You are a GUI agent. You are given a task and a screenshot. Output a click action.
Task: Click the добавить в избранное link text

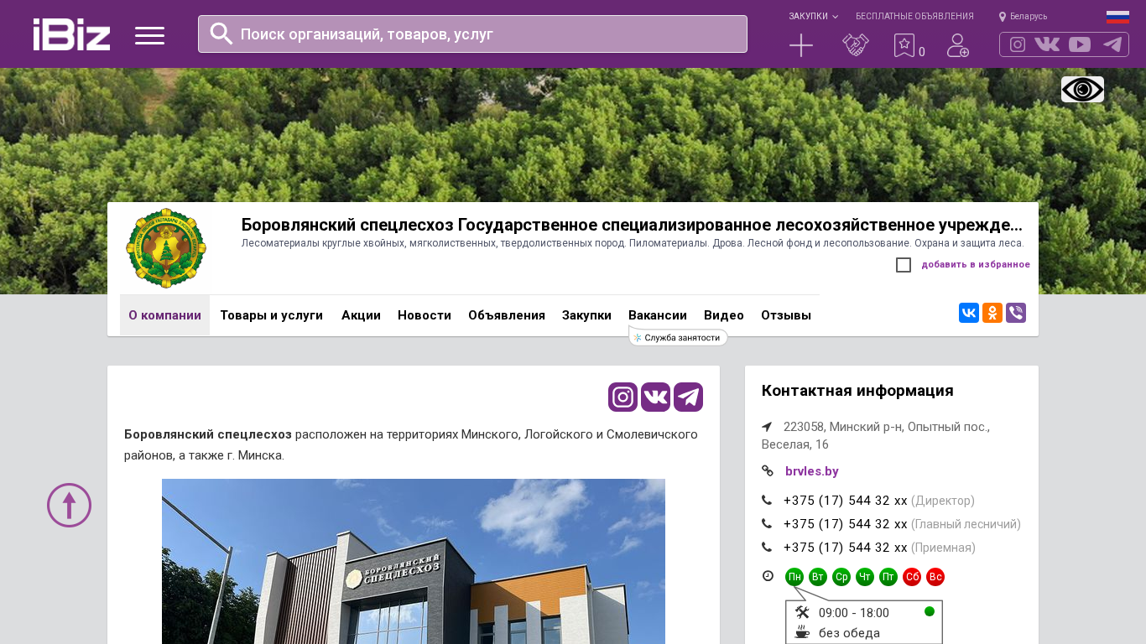(x=976, y=265)
